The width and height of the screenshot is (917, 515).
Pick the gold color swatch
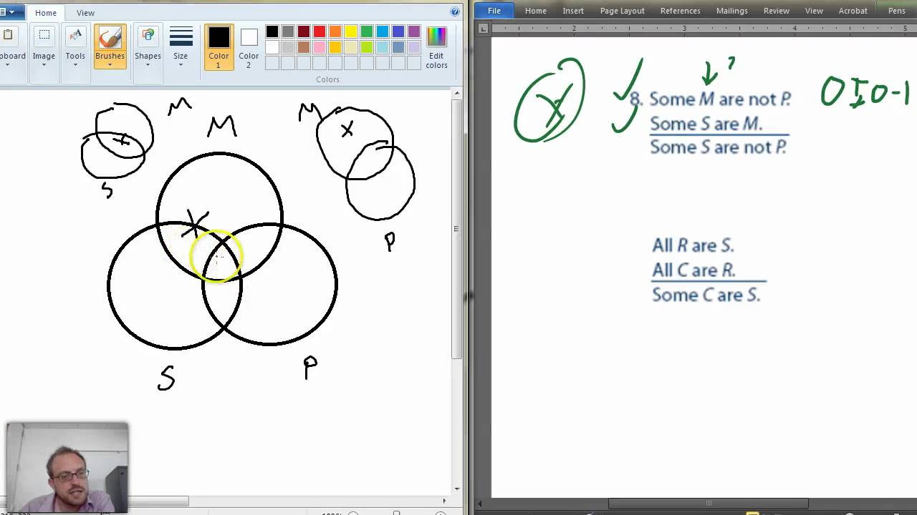click(335, 47)
